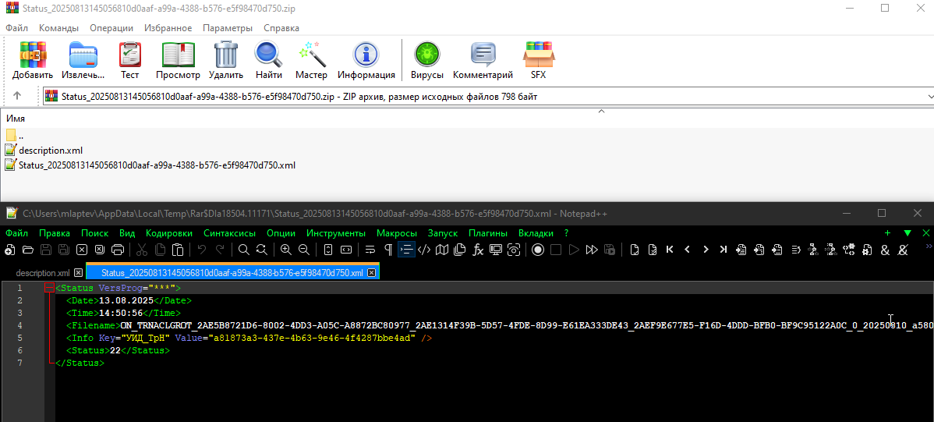The width and height of the screenshot is (934, 422).
Task: Click the Previous document arrow icon in Notepad++
Action: (x=688, y=250)
